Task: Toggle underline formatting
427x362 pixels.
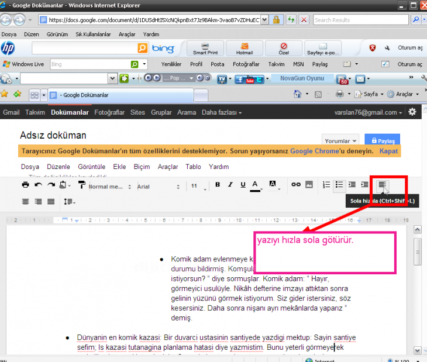Action: pos(243,185)
